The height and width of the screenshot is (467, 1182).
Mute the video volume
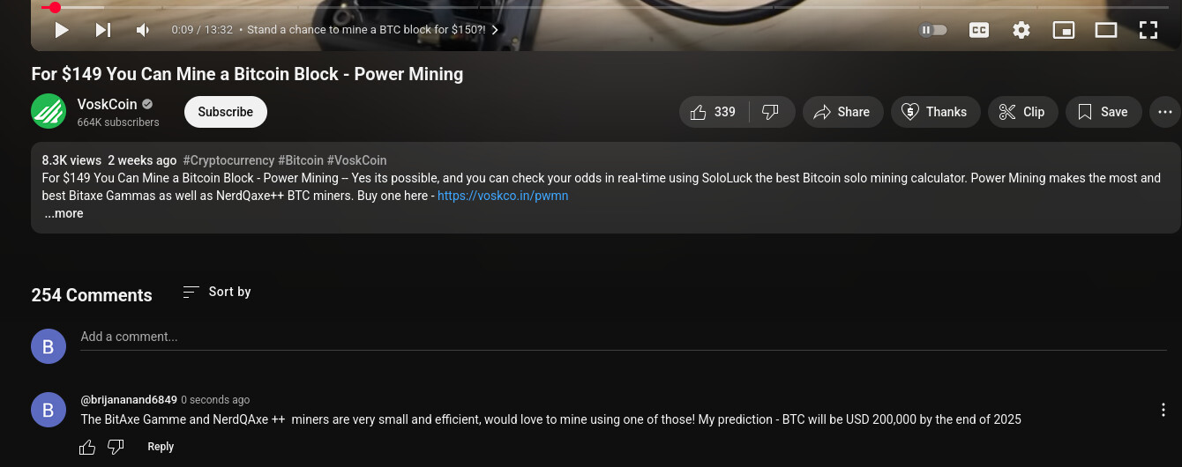[143, 30]
